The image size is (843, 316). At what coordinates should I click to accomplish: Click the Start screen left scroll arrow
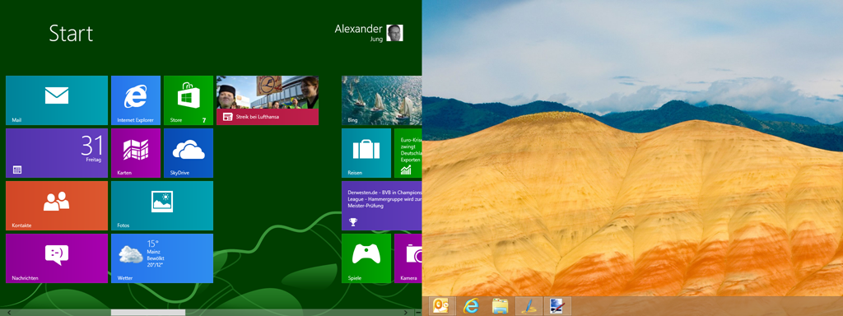8,312
